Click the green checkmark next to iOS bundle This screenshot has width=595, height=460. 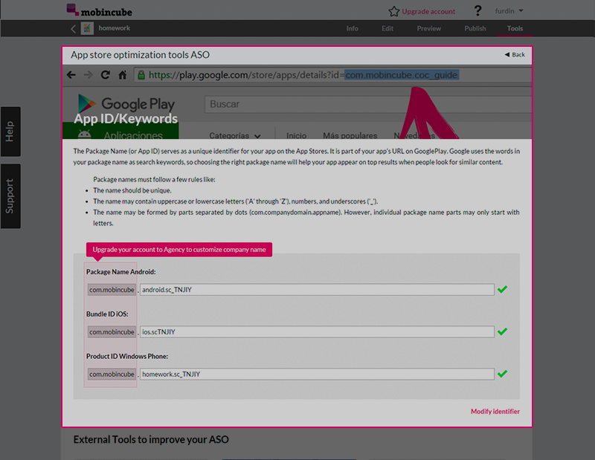point(503,331)
